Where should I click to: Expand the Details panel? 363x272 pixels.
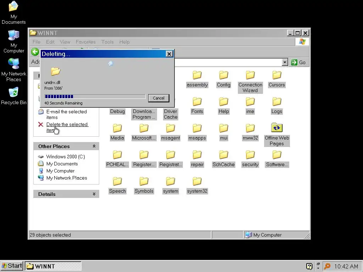pyautogui.click(x=94, y=194)
